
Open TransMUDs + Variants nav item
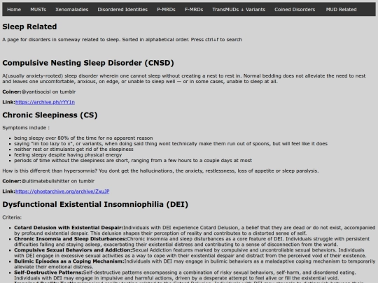pos(239,9)
